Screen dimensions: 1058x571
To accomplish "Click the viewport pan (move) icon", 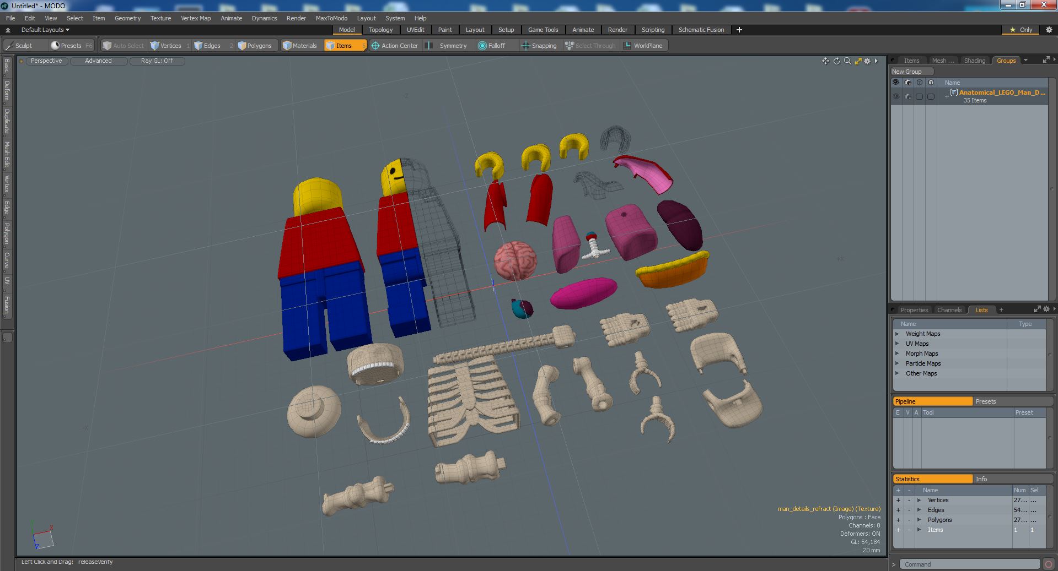I will coord(825,61).
